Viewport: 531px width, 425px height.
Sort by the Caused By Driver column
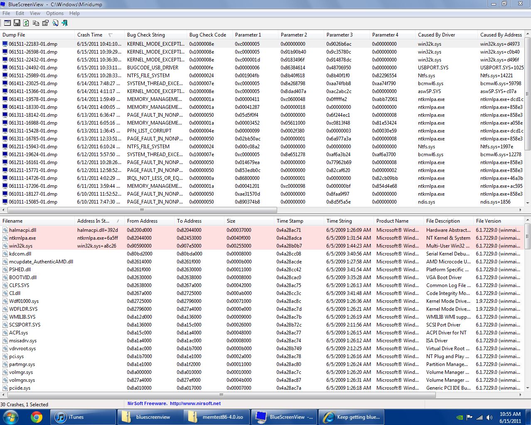tap(447, 35)
